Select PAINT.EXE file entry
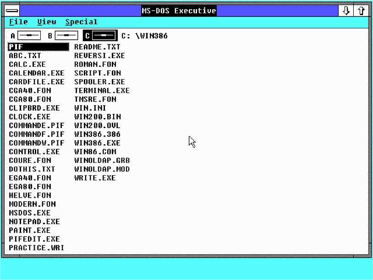Screen dimensions: 373x280 30,231
